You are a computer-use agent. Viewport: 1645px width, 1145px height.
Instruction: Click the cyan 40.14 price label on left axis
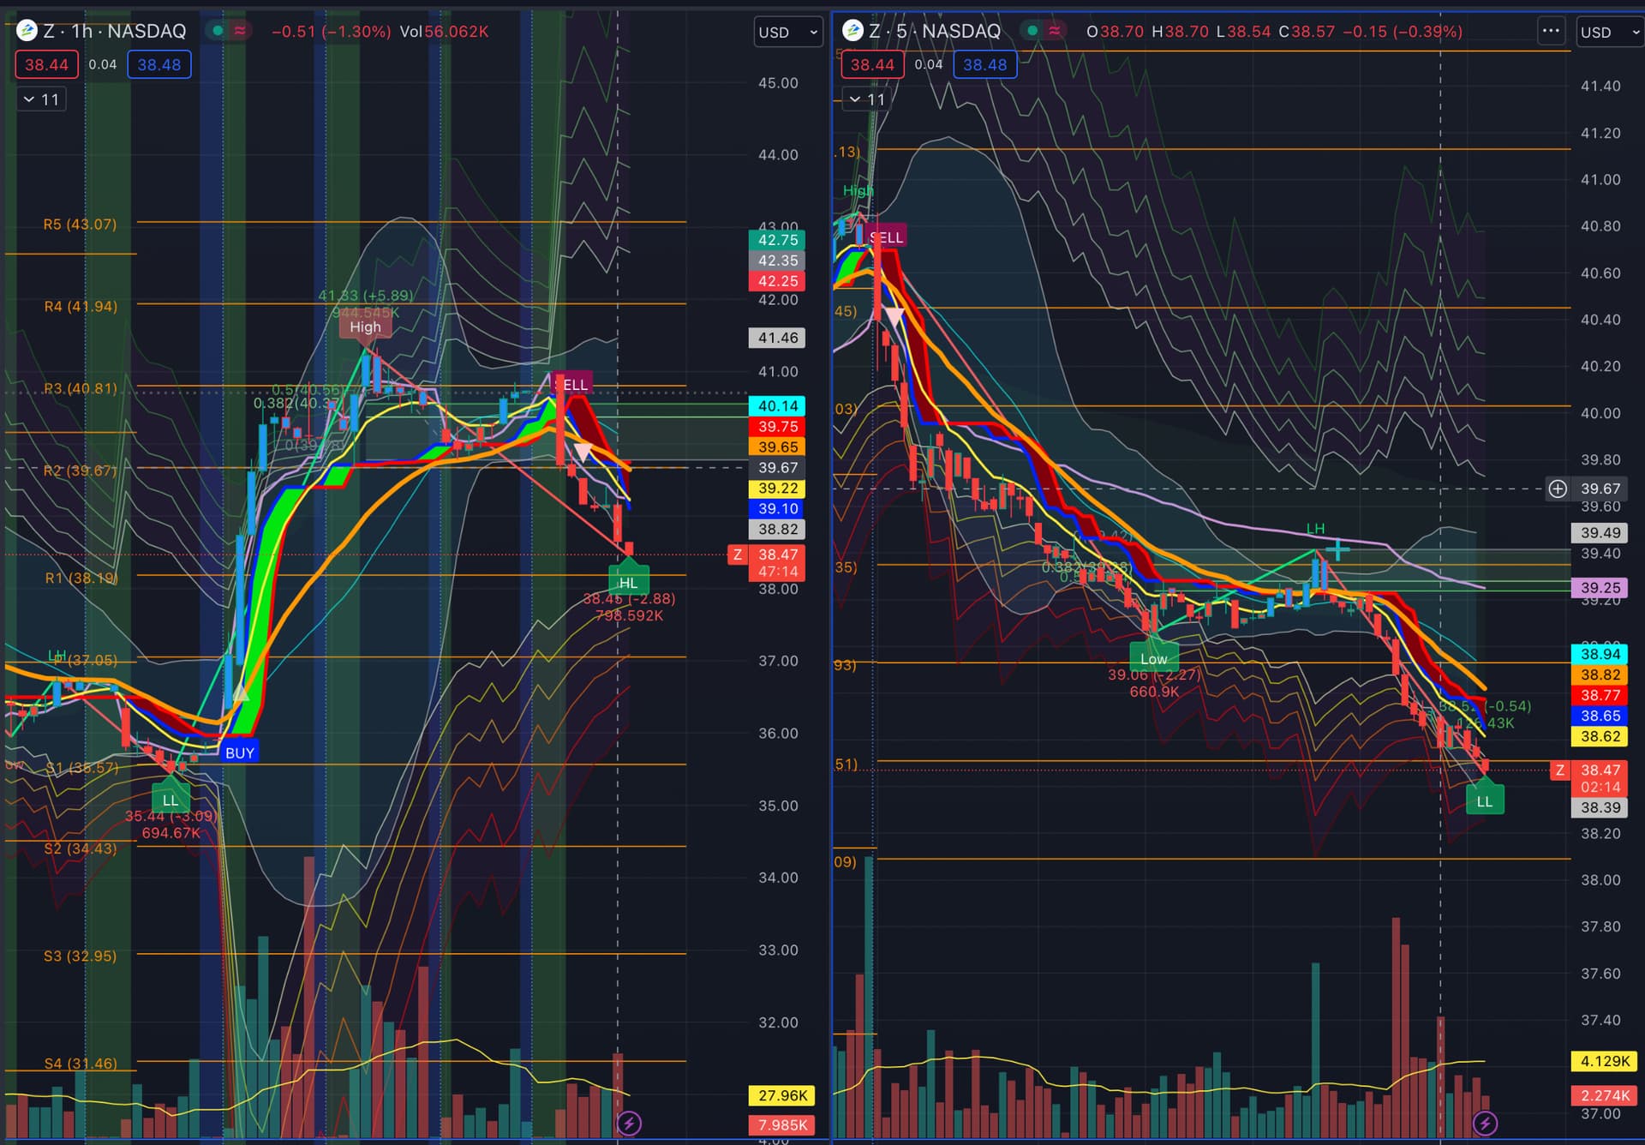(776, 406)
